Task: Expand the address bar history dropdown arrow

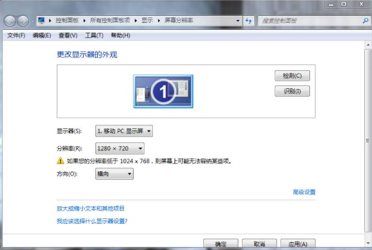Action: coord(238,20)
